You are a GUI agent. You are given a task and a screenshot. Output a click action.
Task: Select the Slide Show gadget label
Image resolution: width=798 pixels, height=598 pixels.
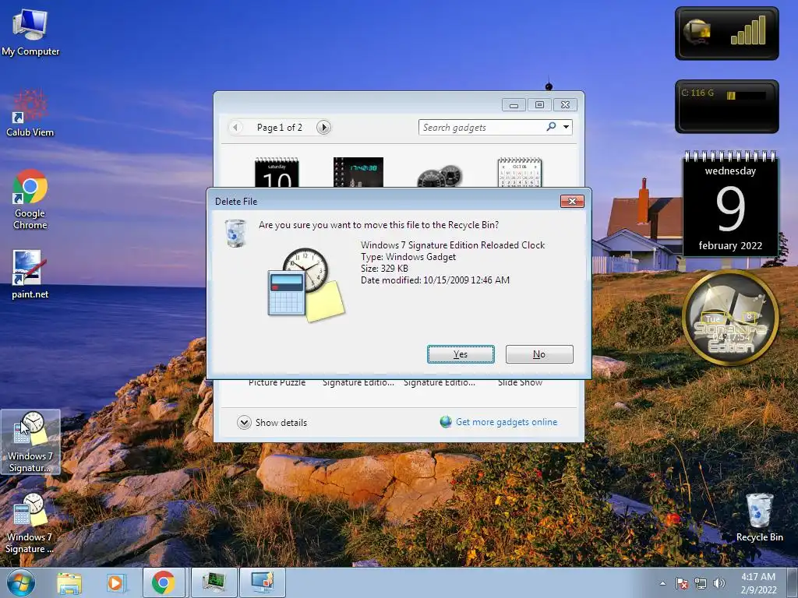pos(520,383)
